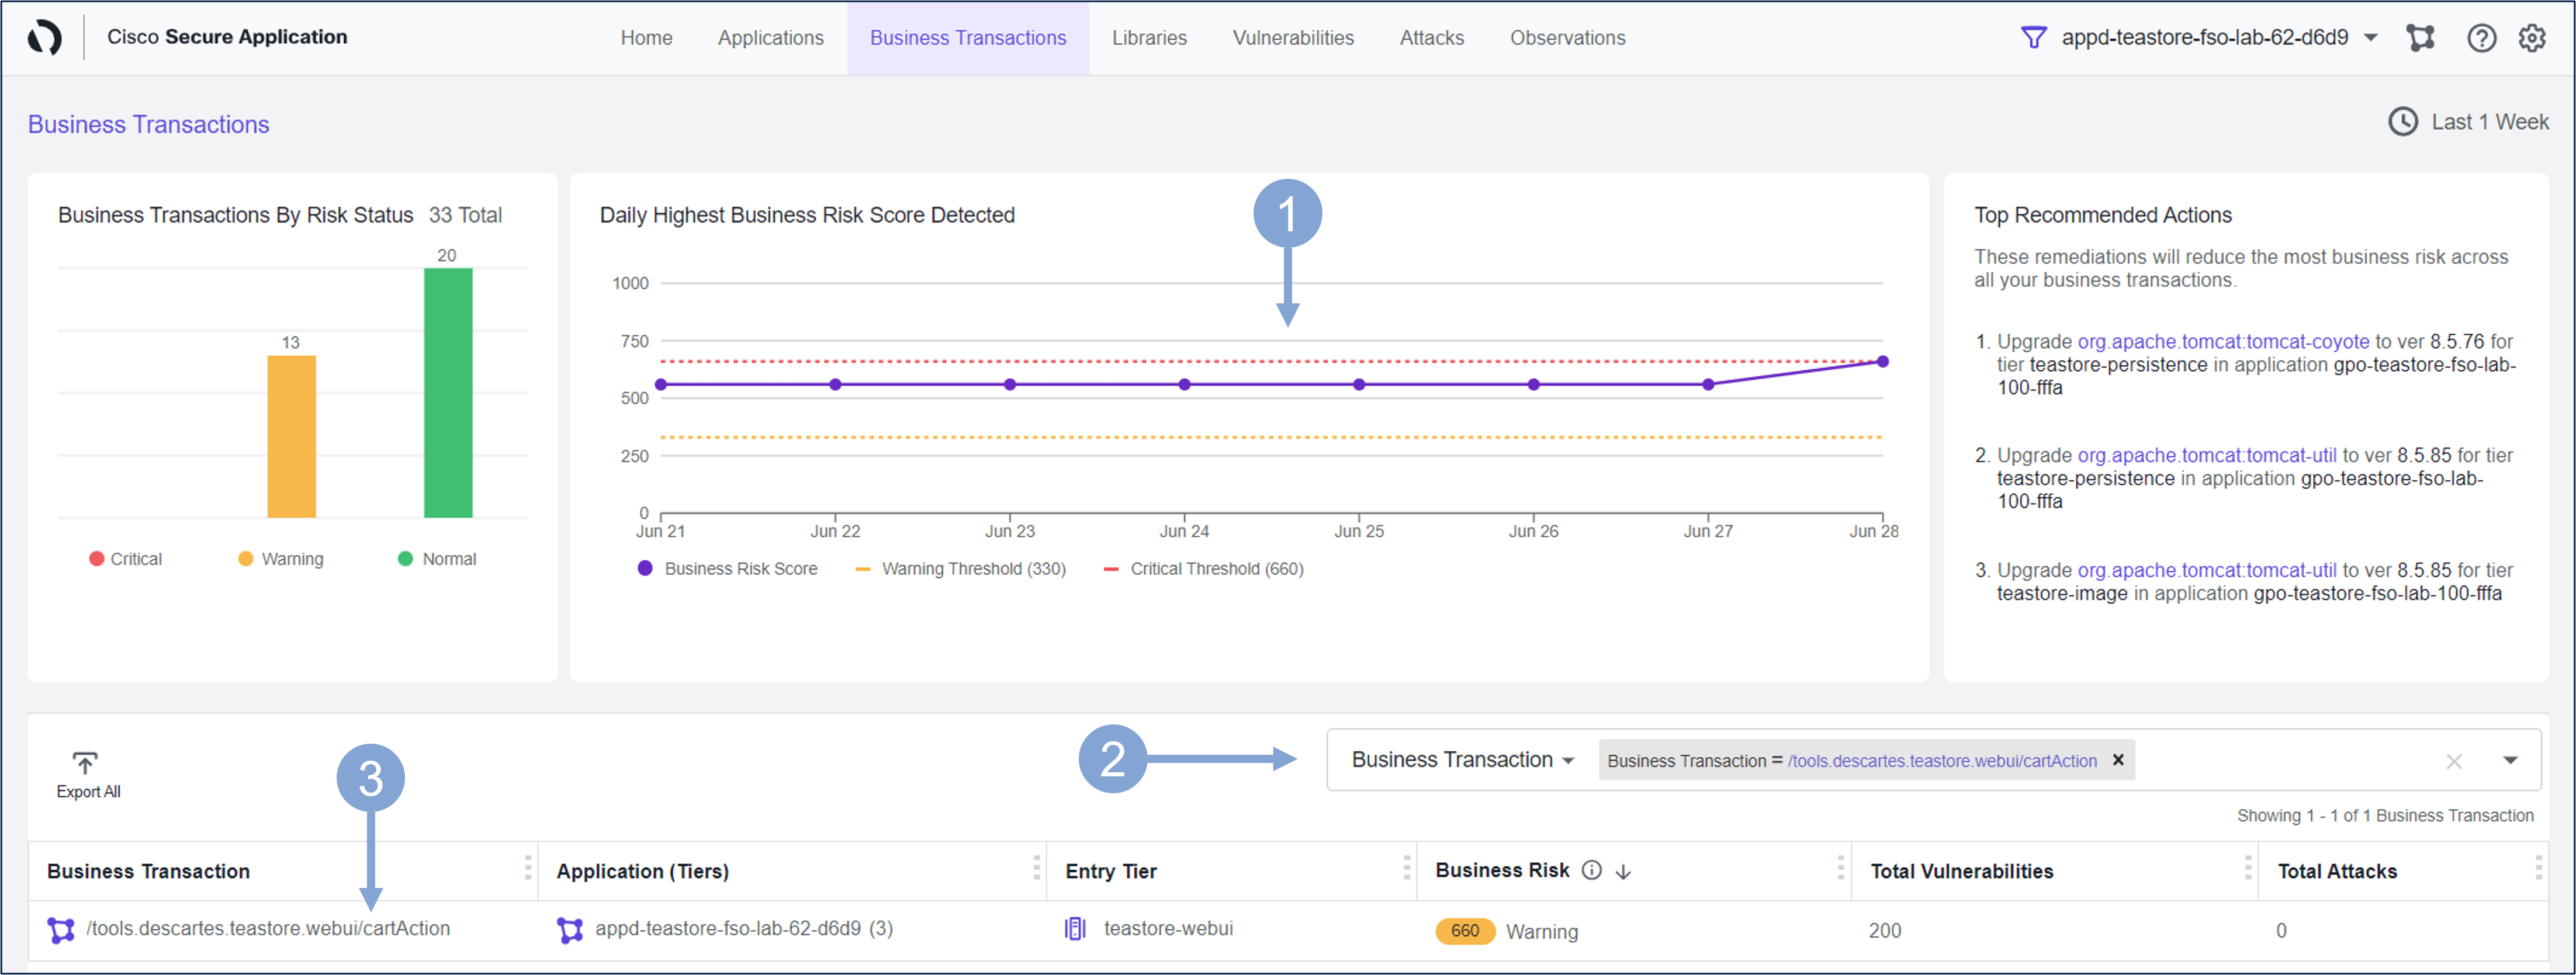2576x975 pixels.
Task: Open the Business Transaction filter type dropdown
Action: click(x=1462, y=760)
